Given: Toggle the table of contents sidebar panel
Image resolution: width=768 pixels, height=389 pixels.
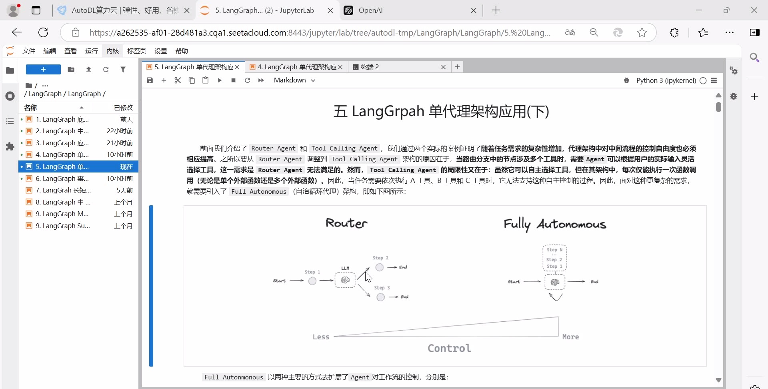Looking at the screenshot, I should [10, 121].
